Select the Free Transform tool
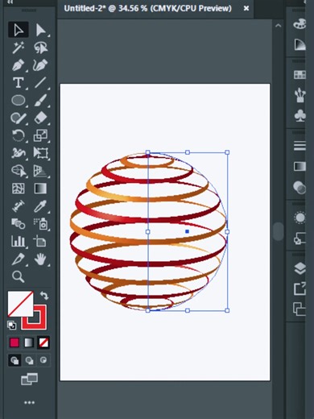The height and width of the screenshot is (419, 314). pos(40,153)
